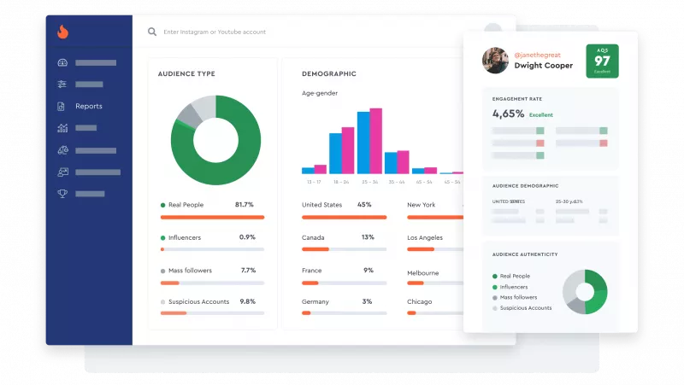This screenshot has width=684, height=385.
Task: Click the Reports document icon
Action: [61, 106]
